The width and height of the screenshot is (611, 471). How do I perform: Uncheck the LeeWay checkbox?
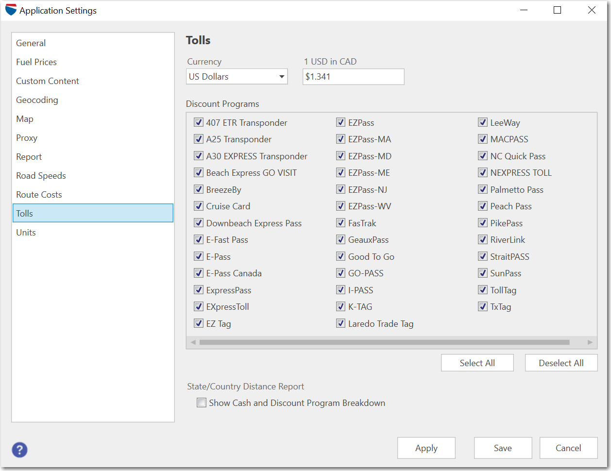[x=483, y=122]
